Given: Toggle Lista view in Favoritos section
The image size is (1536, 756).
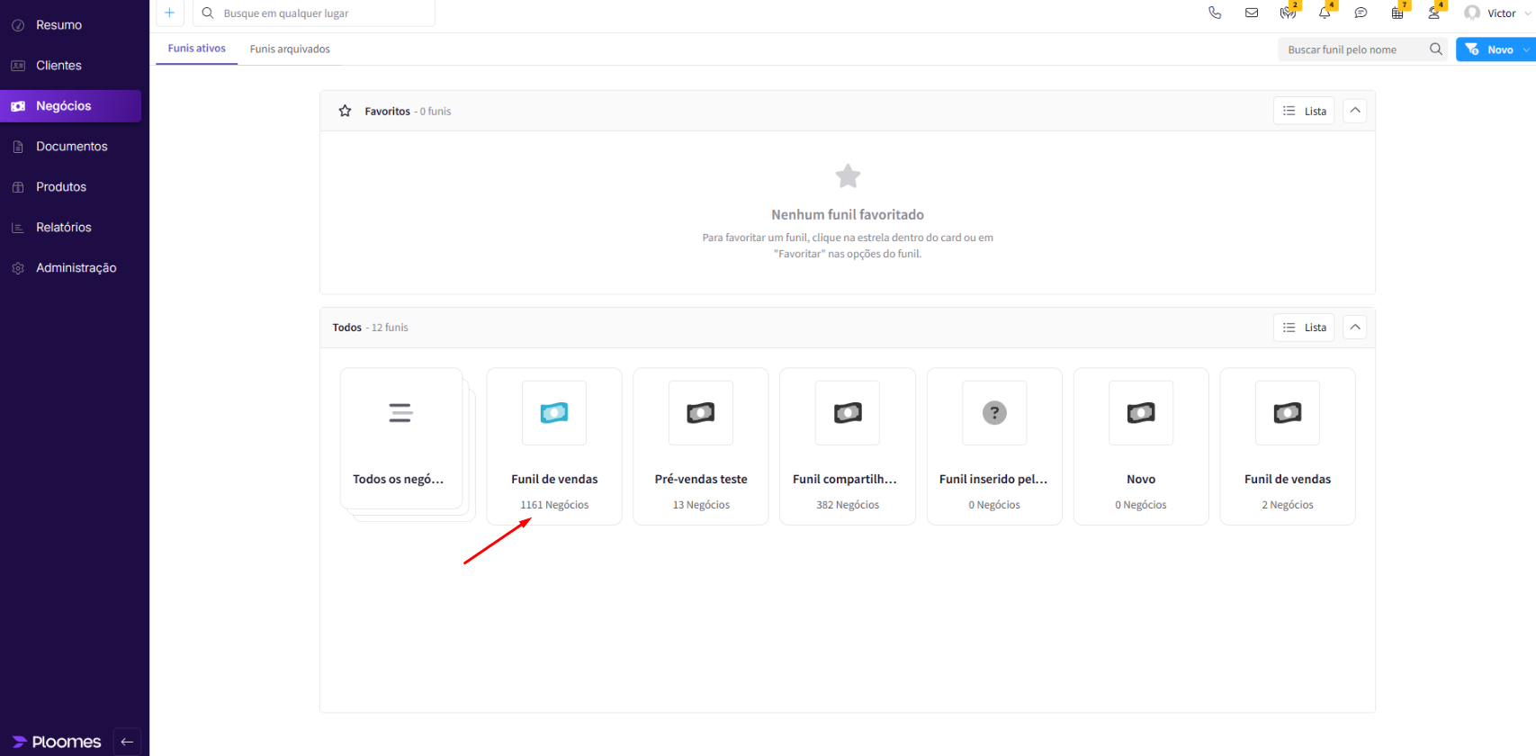Looking at the screenshot, I should pyautogui.click(x=1304, y=111).
